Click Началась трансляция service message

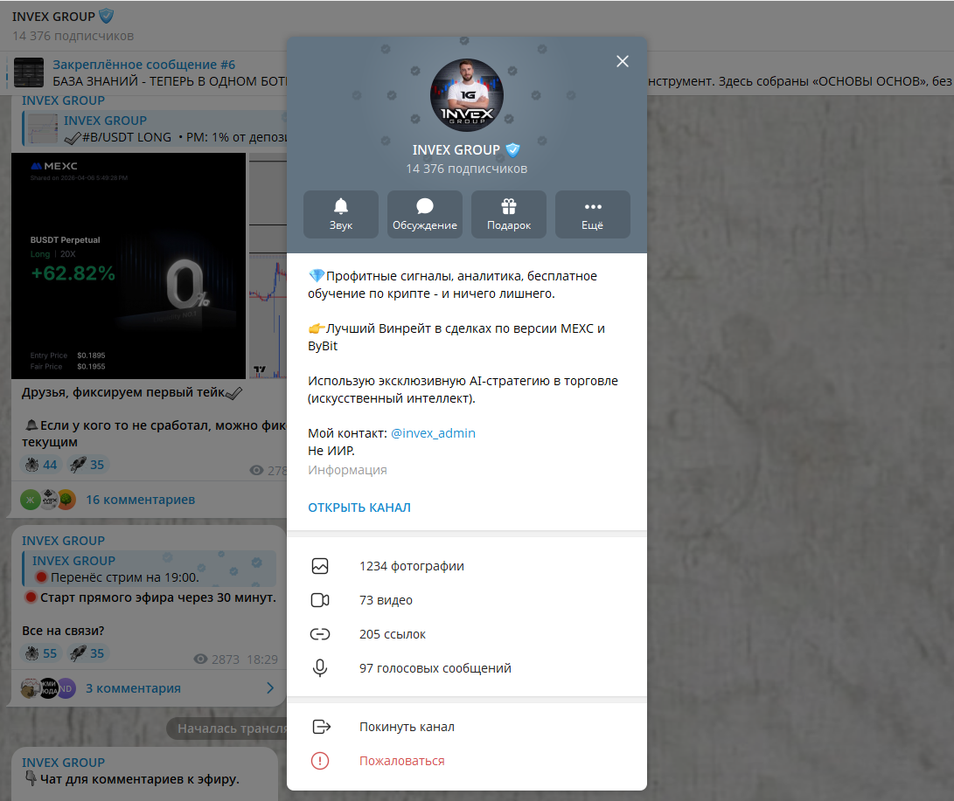click(227, 728)
